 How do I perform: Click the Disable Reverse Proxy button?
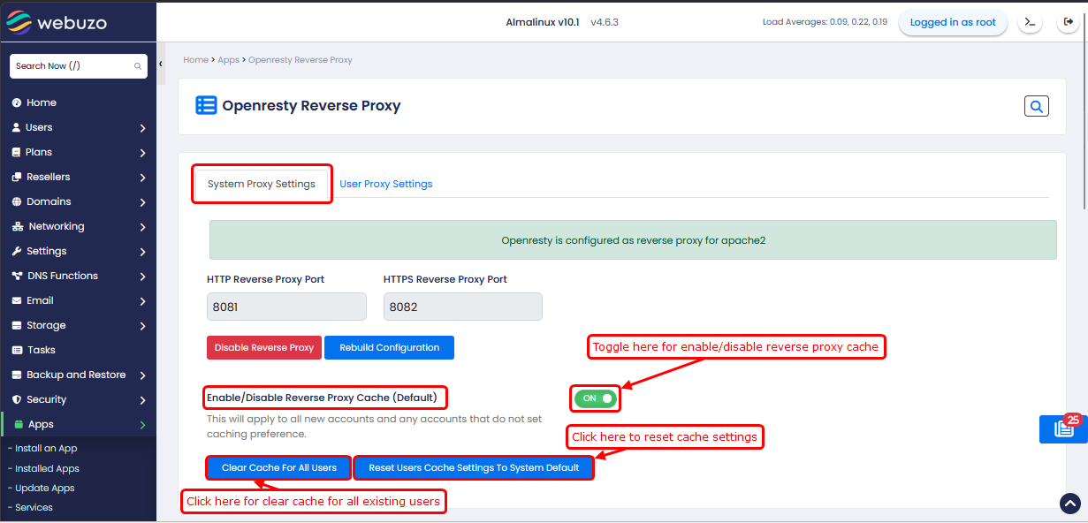click(x=264, y=347)
